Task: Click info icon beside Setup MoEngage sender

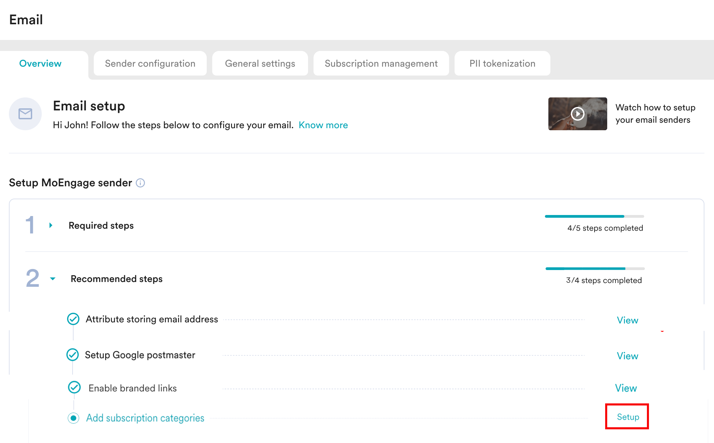Action: pyautogui.click(x=140, y=183)
